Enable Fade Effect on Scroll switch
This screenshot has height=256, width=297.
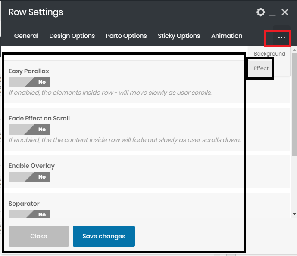(x=29, y=130)
